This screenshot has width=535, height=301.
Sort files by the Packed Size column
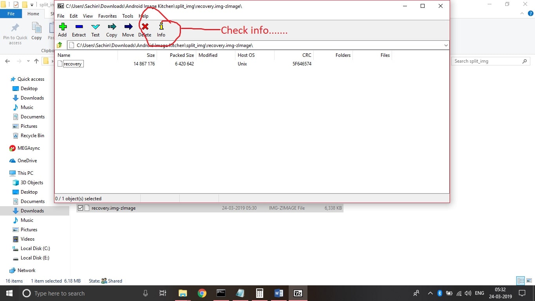tap(182, 55)
